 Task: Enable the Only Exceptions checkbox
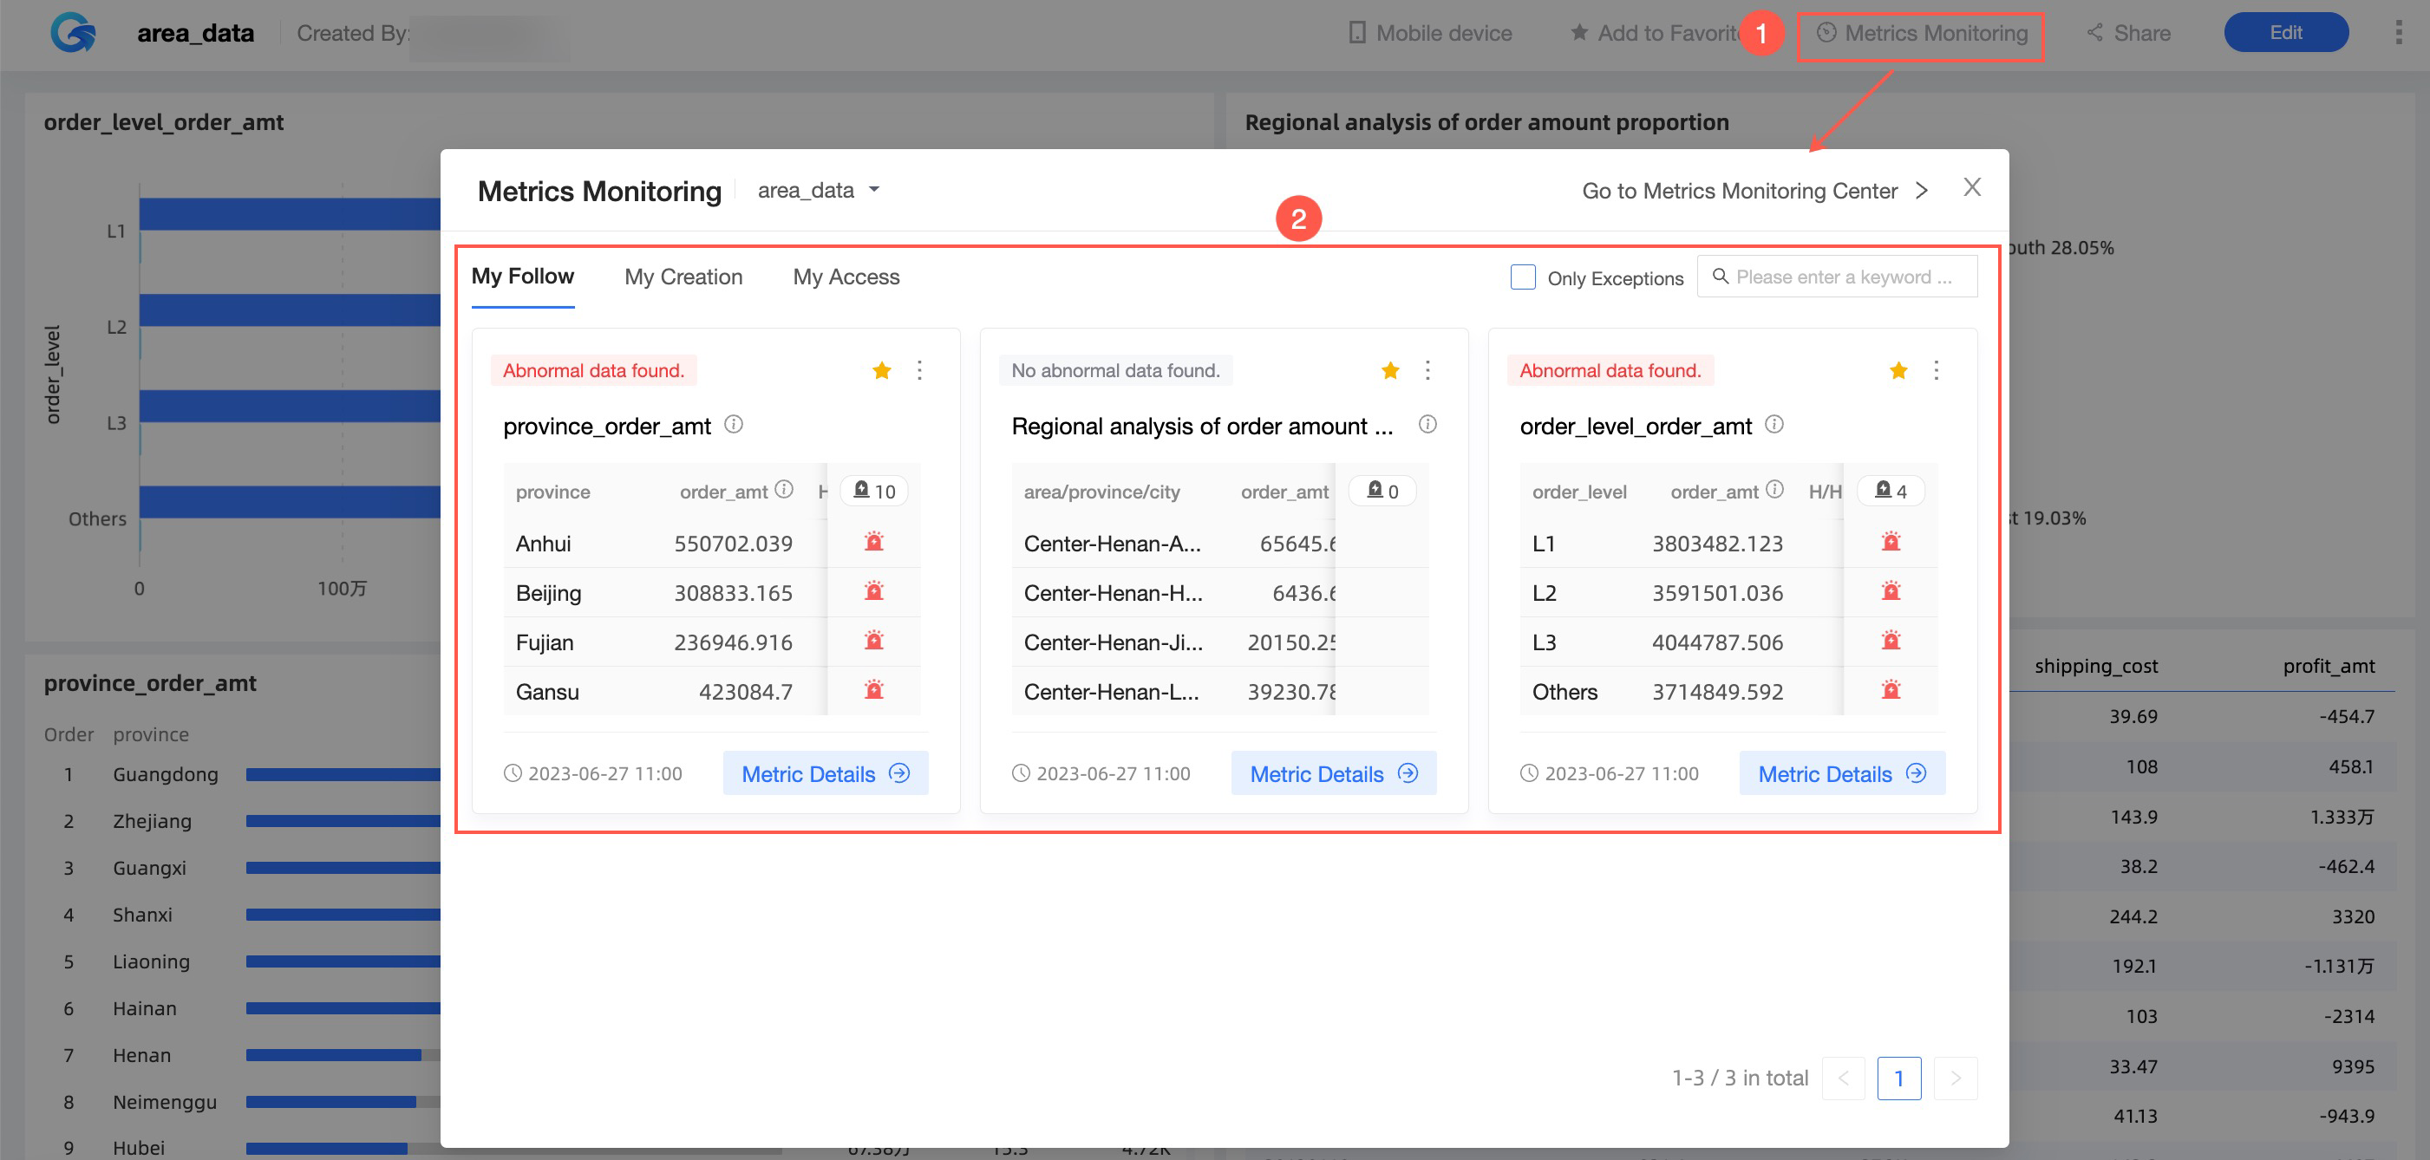pos(1522,277)
